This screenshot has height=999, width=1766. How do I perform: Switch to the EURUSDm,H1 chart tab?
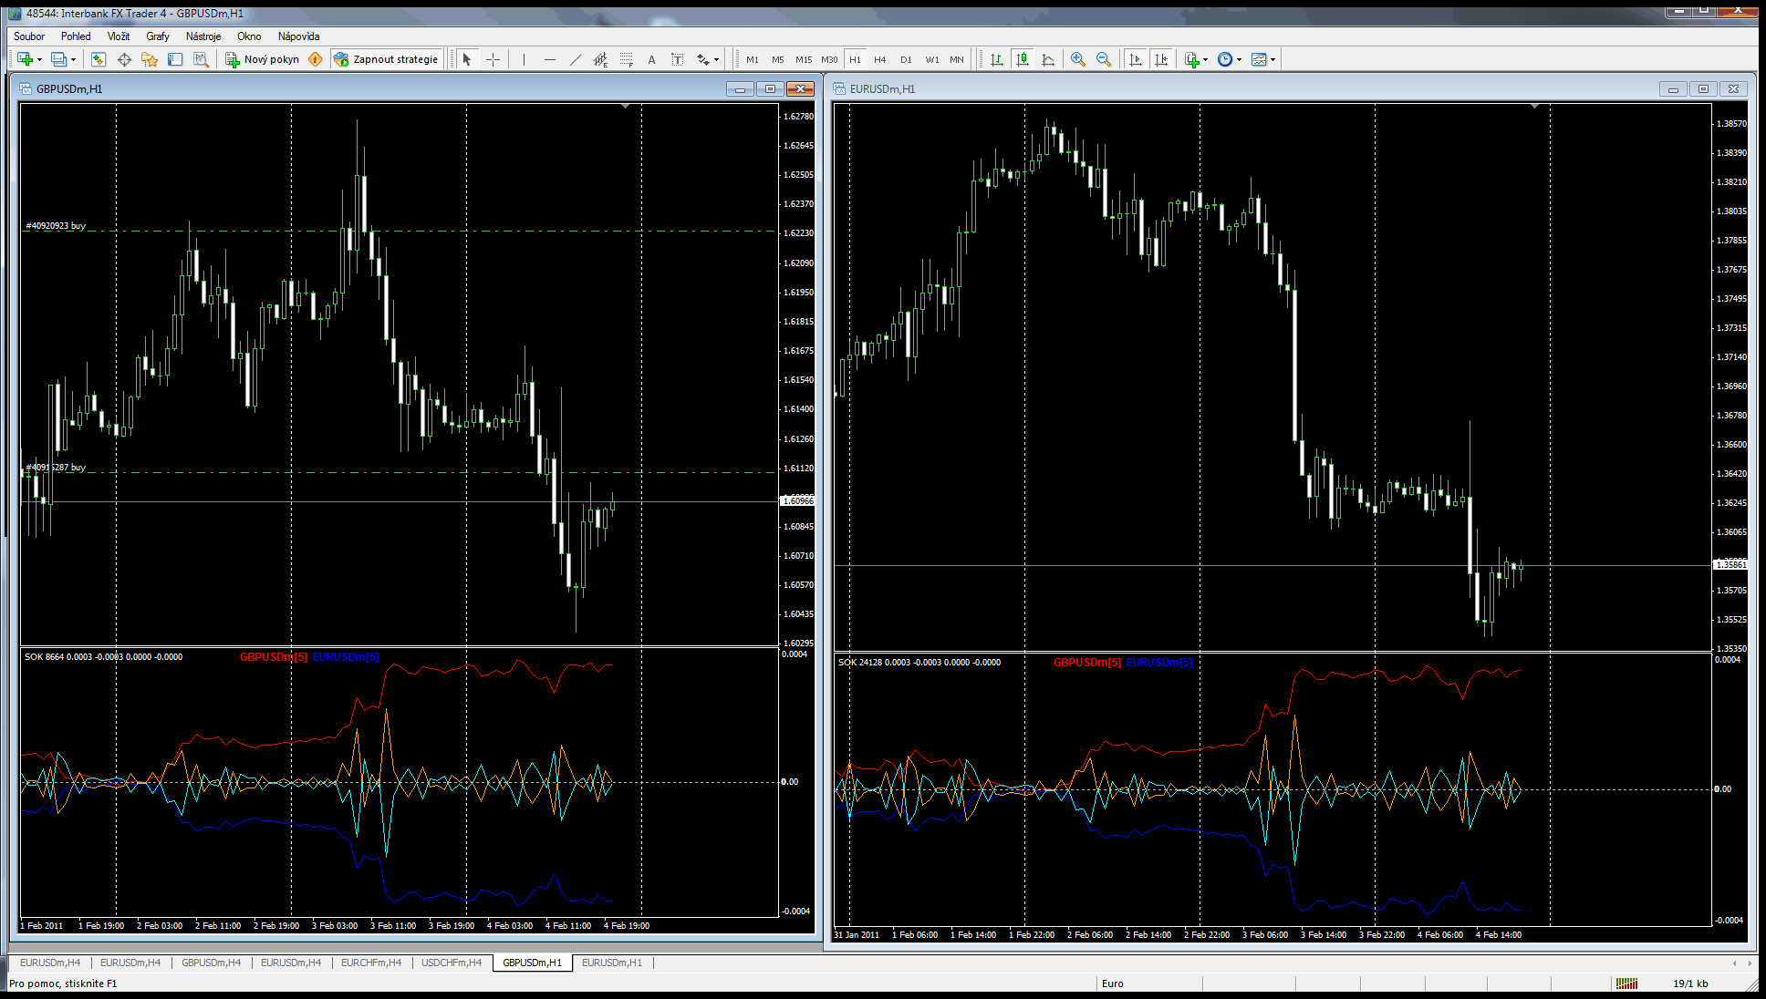coord(612,963)
